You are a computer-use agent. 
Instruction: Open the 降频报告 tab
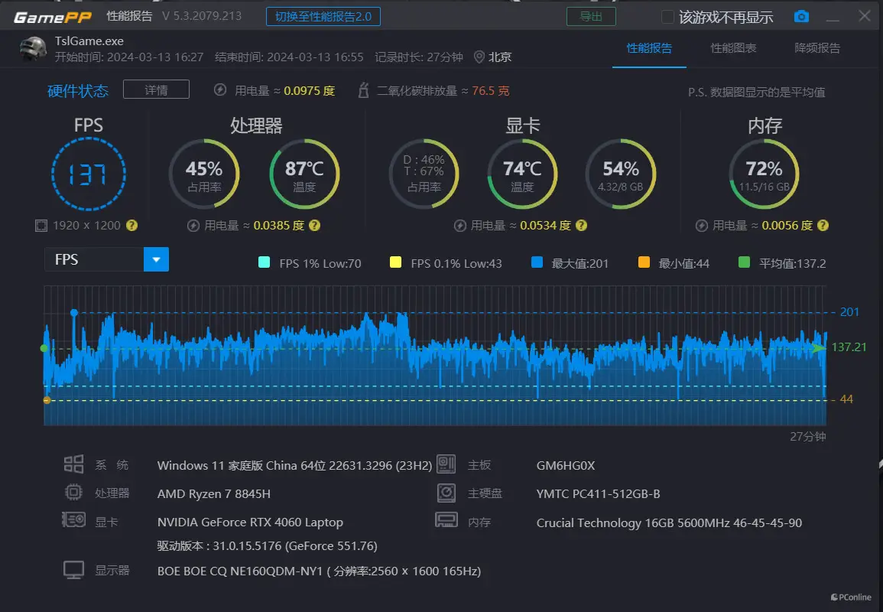817,48
